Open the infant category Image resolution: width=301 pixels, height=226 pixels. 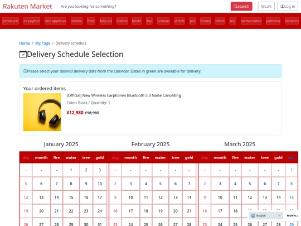[x=220, y=21]
